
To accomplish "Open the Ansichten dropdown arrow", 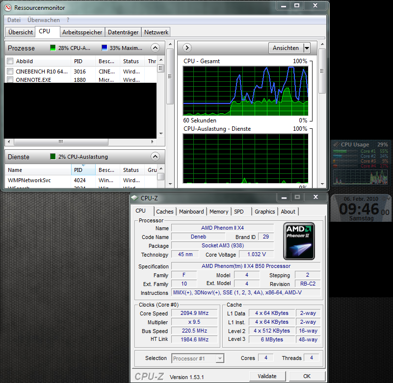I will click(x=307, y=48).
